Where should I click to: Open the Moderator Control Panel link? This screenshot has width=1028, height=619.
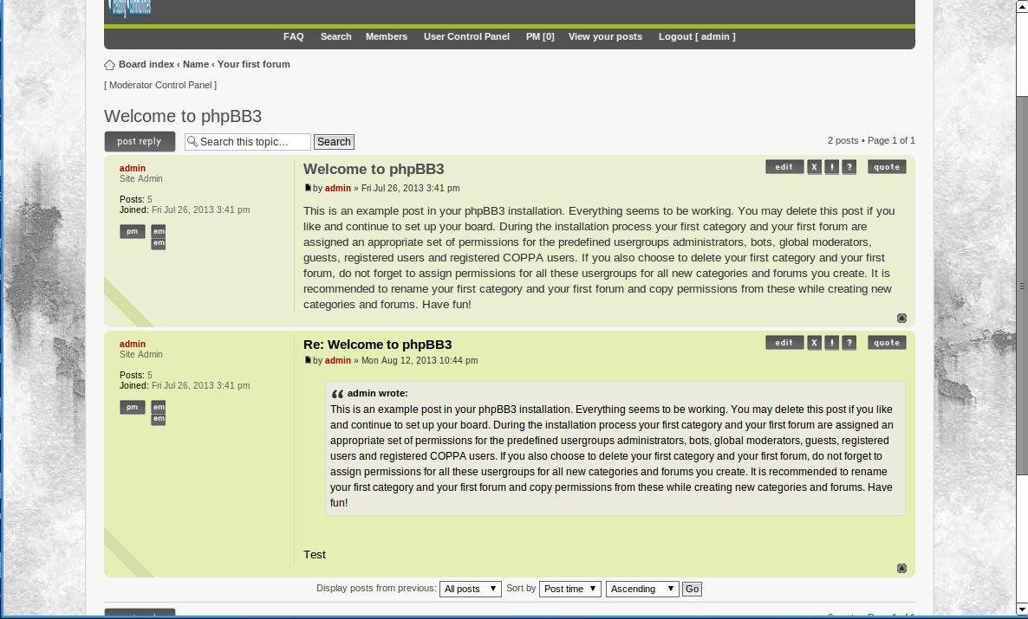[x=160, y=85]
